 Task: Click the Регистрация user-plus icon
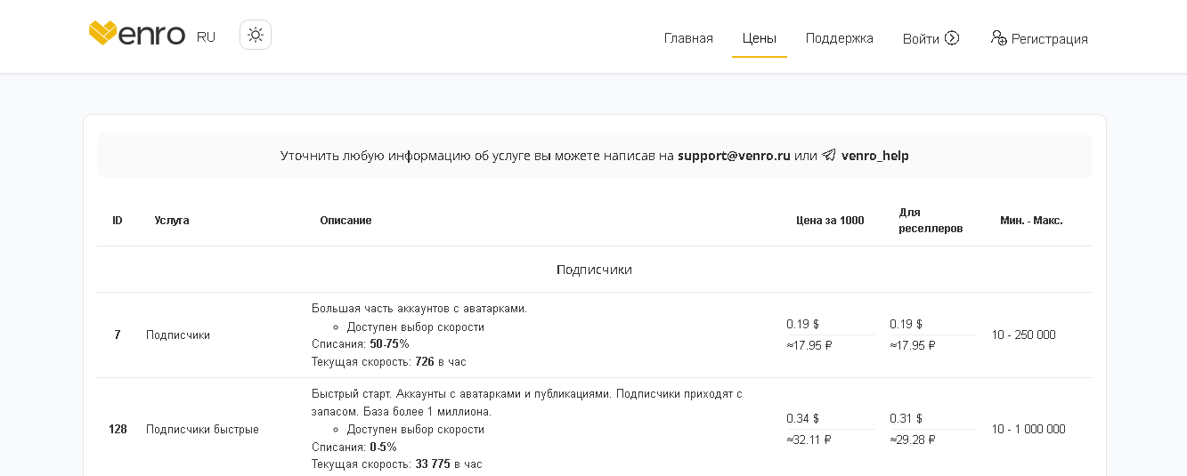click(998, 38)
